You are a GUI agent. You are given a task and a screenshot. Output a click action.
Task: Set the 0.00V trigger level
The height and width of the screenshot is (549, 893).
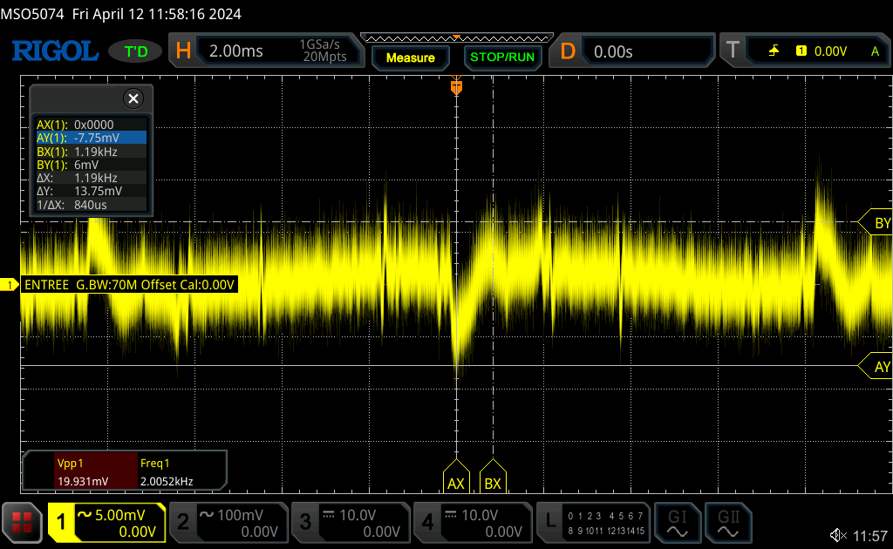(830, 51)
